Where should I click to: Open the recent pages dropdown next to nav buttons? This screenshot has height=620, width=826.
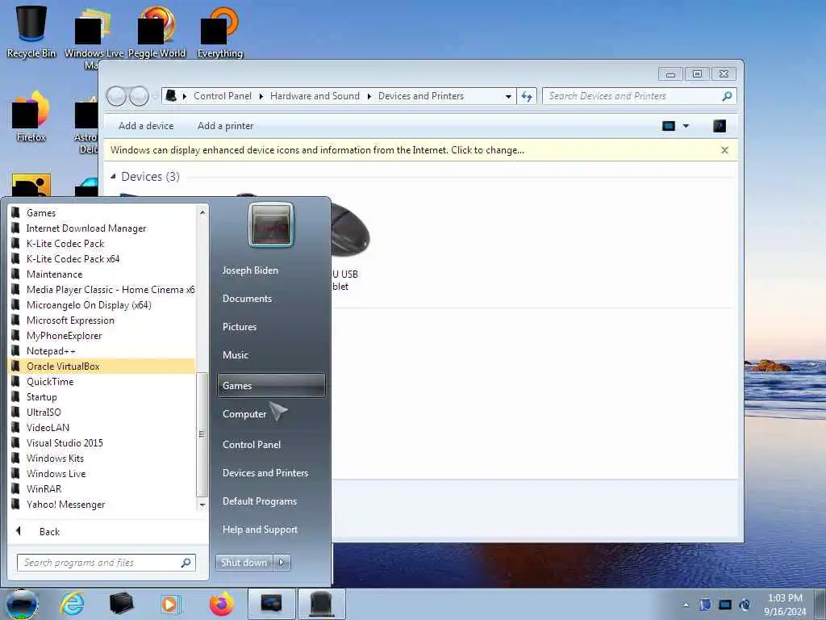[x=154, y=97]
